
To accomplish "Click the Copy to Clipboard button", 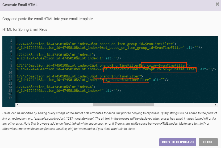I will pos(178,142).
